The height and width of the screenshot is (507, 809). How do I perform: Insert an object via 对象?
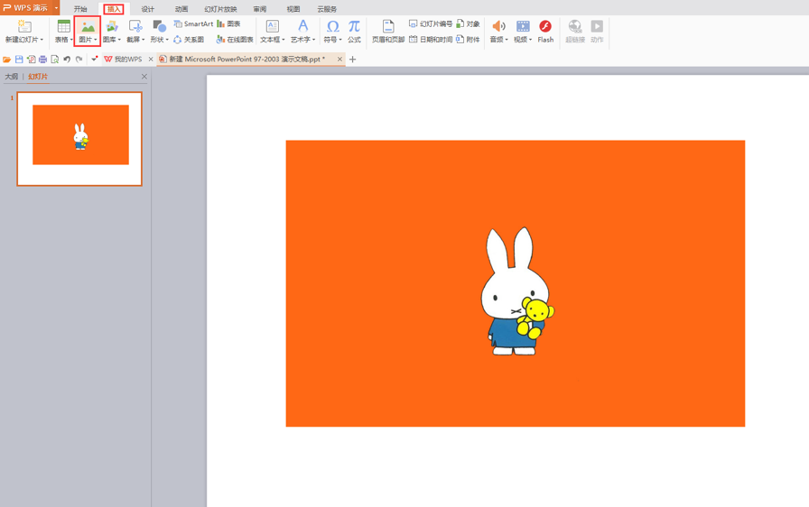tap(468, 23)
